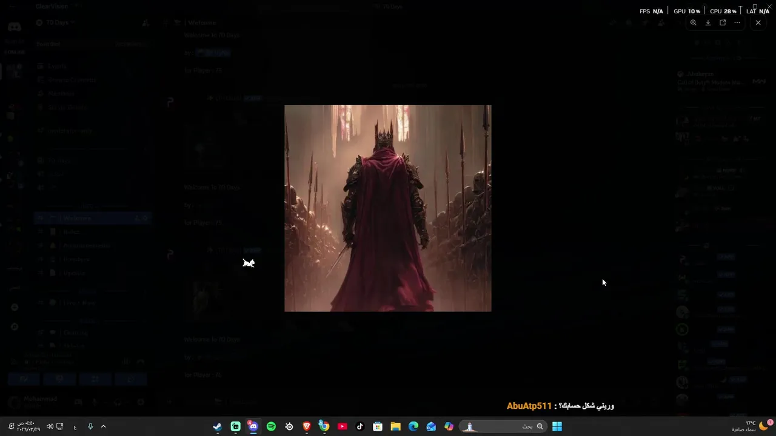Screen dimensions: 776x436
Task: Zoom into the image with magnifier icon
Action: [x=694, y=23]
